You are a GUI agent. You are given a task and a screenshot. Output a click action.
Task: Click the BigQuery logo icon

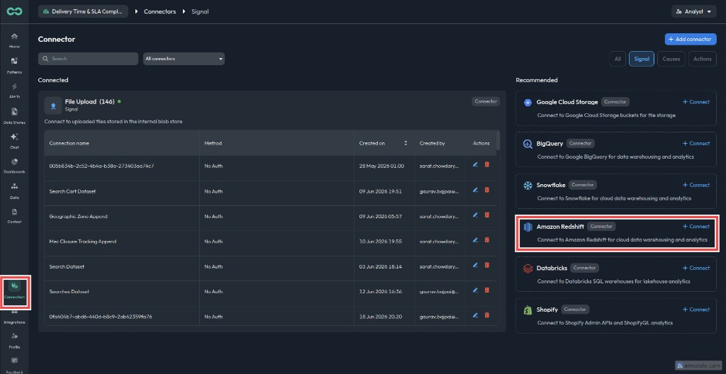coord(527,144)
